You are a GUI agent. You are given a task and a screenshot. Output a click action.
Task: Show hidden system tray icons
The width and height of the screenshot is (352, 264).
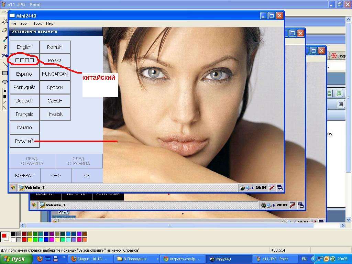(313, 259)
